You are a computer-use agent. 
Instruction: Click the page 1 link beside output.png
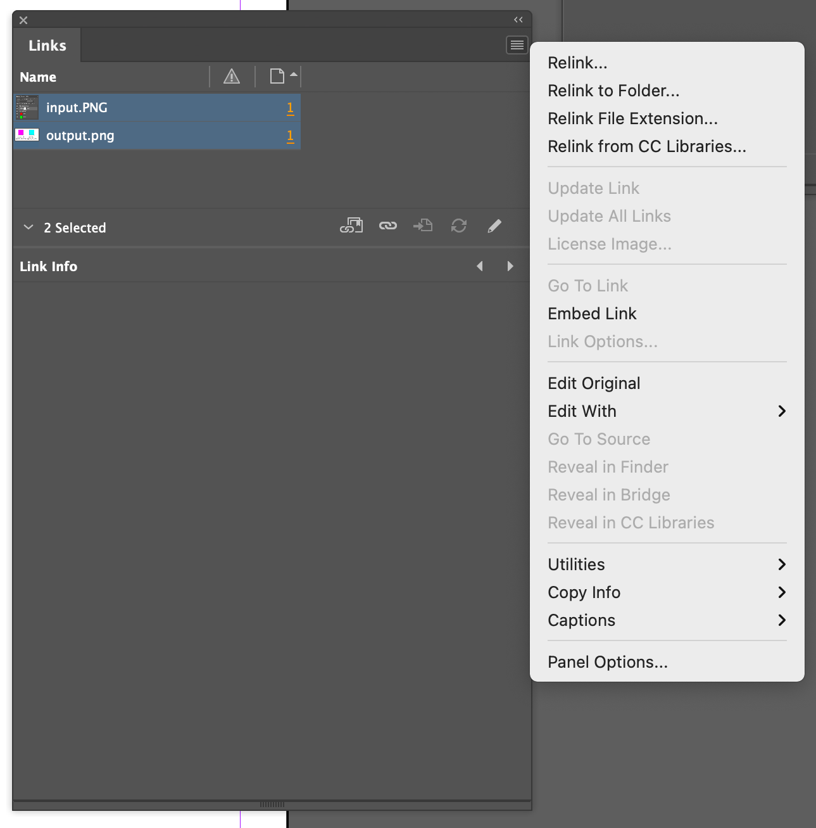coord(291,136)
